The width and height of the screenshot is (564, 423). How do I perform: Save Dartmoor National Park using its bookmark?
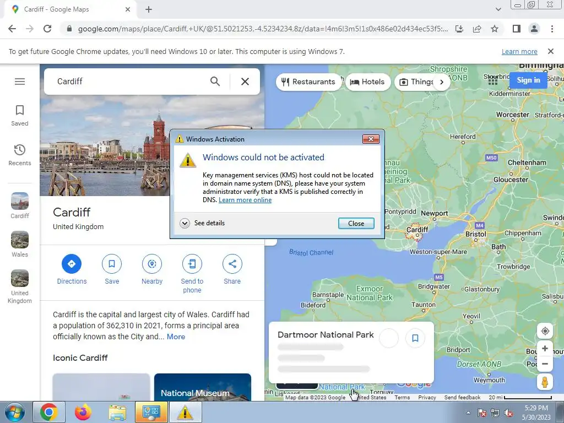[x=415, y=338]
